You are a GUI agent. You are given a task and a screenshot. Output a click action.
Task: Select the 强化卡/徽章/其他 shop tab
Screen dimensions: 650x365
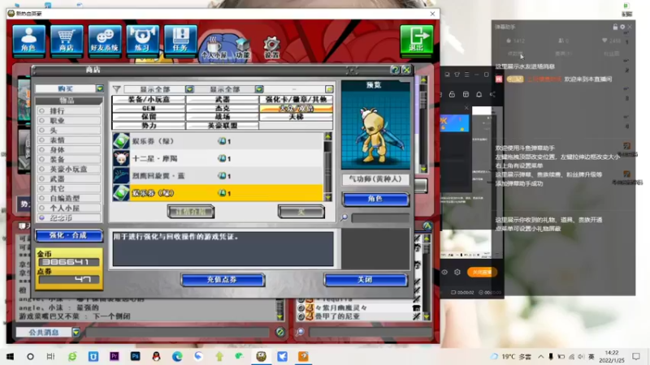(296, 99)
